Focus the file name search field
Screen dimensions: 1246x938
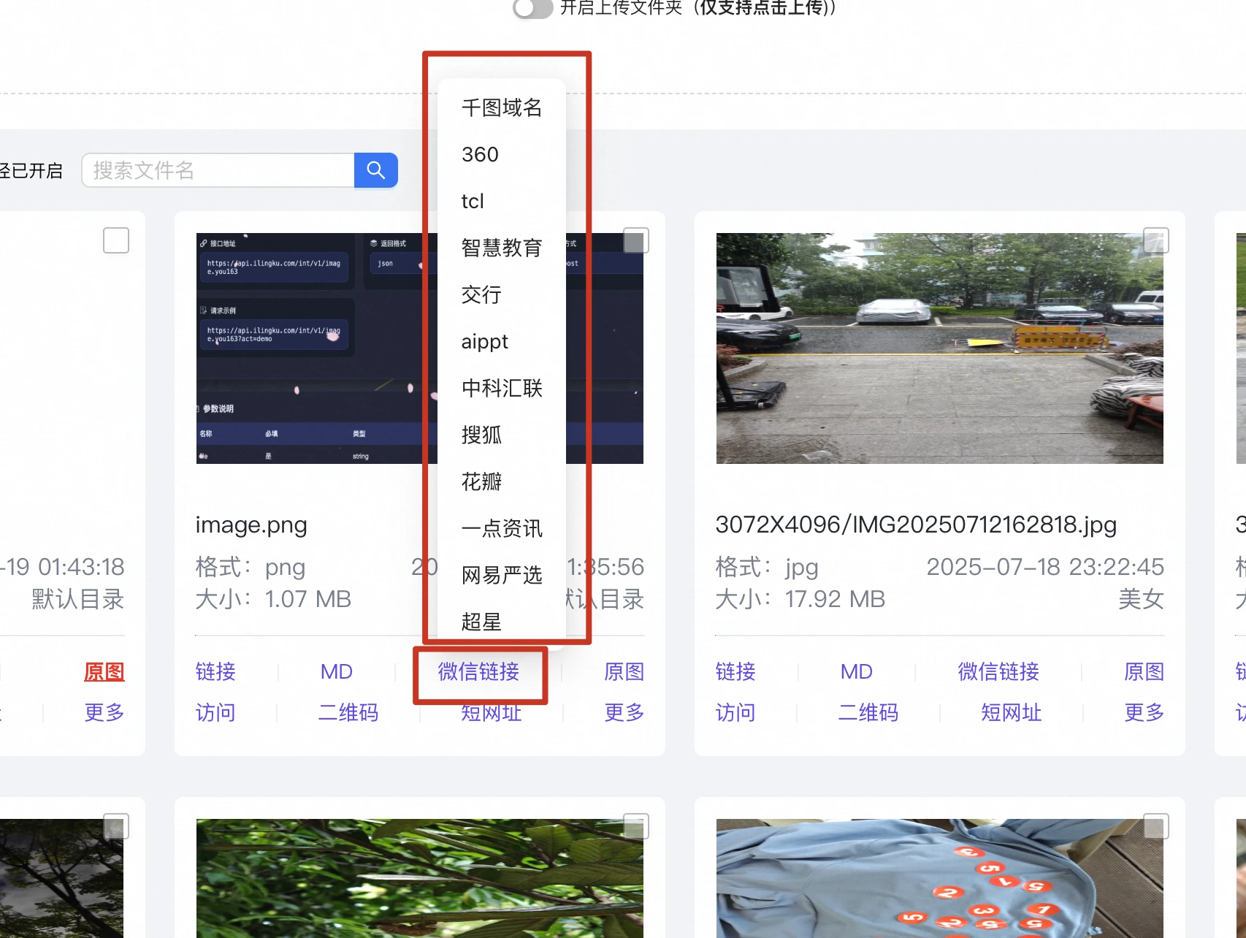218,170
